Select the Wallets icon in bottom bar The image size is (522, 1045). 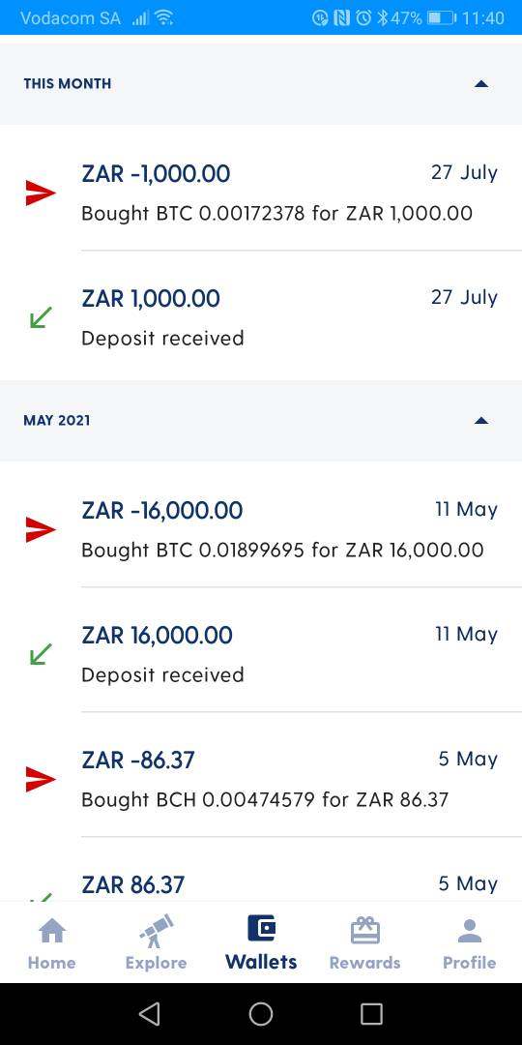[261, 928]
